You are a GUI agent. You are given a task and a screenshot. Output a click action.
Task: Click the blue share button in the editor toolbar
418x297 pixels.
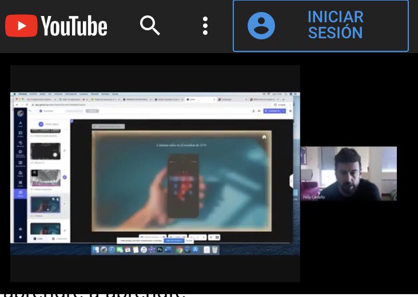(274, 111)
